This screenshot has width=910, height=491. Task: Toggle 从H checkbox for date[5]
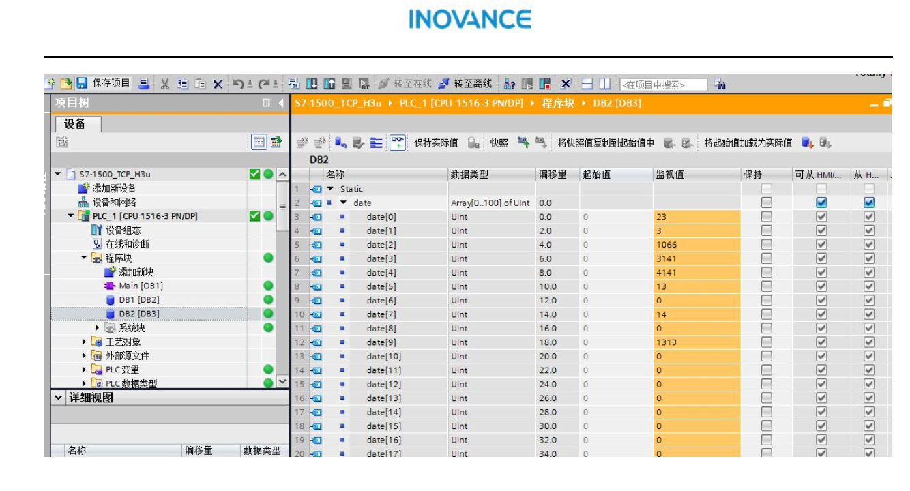click(x=869, y=286)
